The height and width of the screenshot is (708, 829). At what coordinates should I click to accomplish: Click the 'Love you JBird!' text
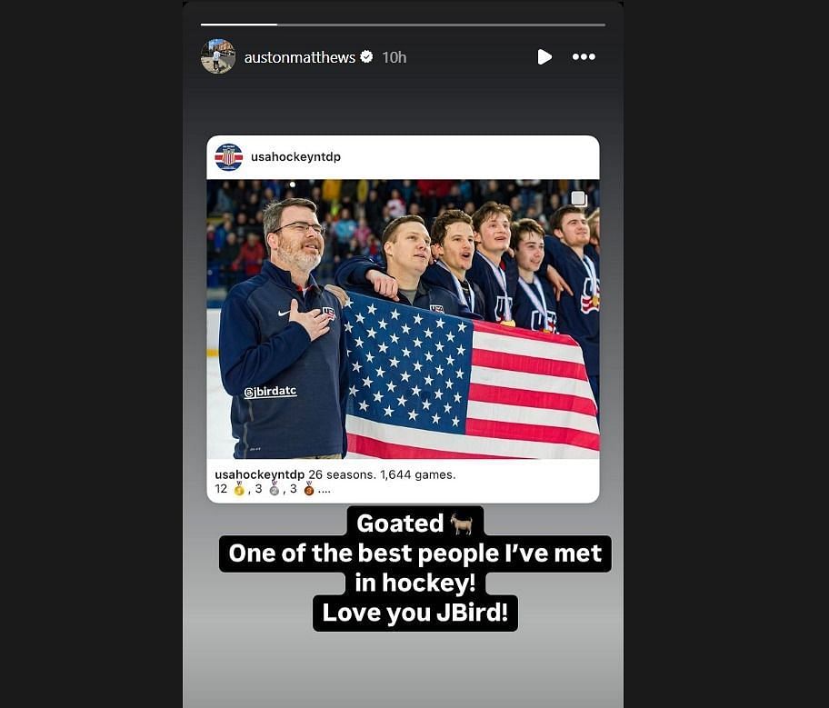tap(415, 613)
